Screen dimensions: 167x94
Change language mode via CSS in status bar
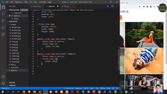tap(97, 88)
